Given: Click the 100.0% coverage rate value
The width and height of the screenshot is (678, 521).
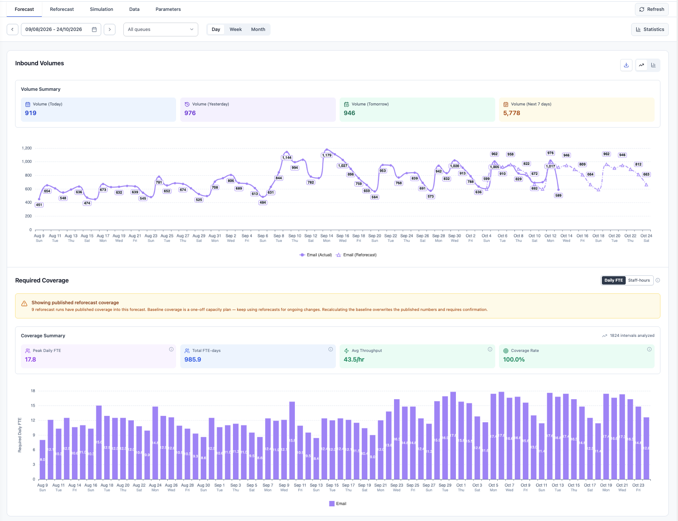Looking at the screenshot, I should 514,359.
